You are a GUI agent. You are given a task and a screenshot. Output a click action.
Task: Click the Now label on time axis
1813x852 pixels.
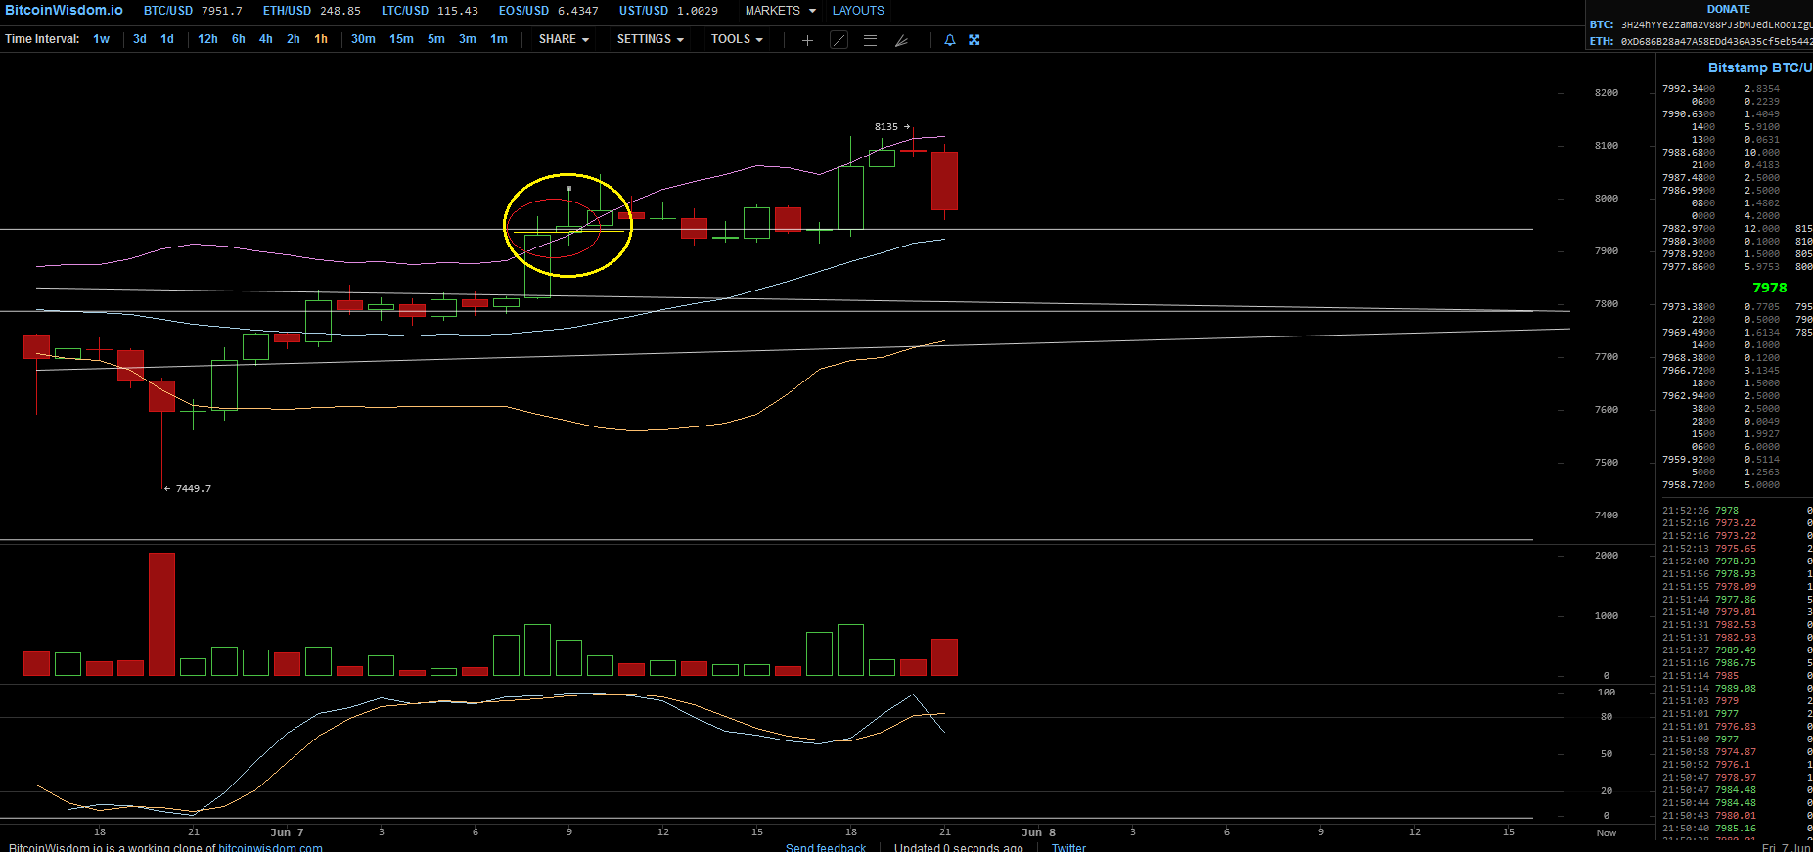tap(1606, 832)
